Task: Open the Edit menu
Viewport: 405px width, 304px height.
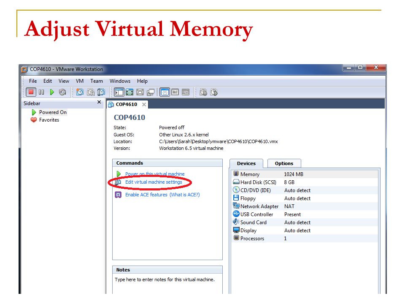Action: tap(48, 81)
